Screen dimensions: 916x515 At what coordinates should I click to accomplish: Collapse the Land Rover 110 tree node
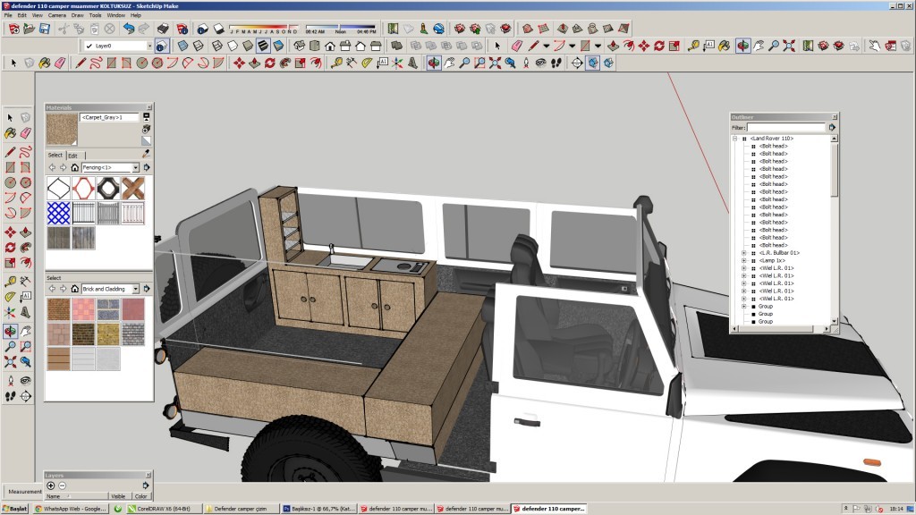(x=734, y=139)
